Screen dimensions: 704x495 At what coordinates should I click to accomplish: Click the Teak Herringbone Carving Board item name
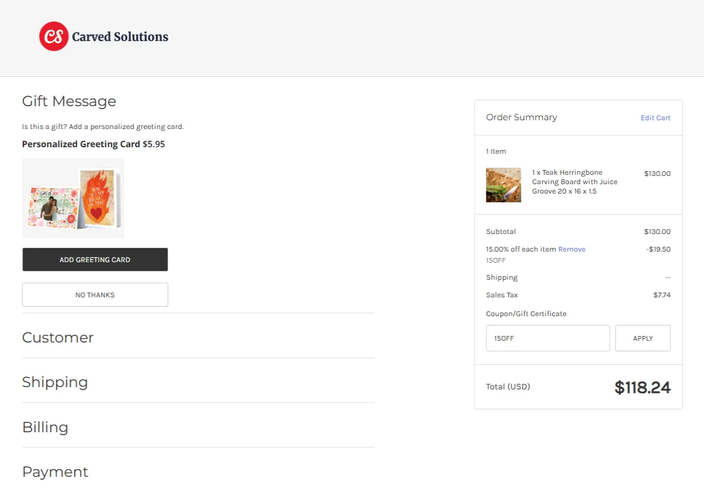574,182
